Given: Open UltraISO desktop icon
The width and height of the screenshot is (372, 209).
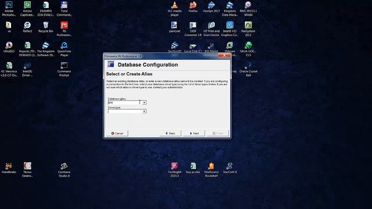Looking at the screenshot, I should click(x=9, y=47).
